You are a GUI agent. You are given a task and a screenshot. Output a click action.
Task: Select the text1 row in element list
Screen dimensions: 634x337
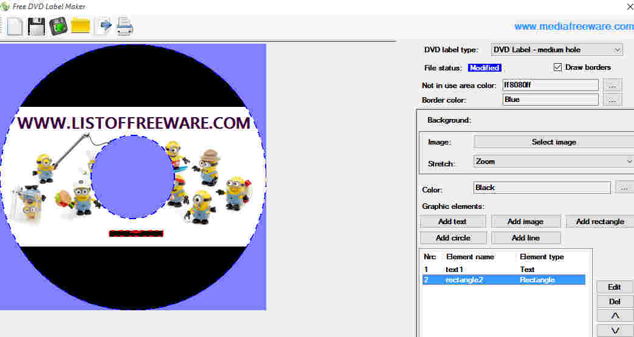[504, 269]
